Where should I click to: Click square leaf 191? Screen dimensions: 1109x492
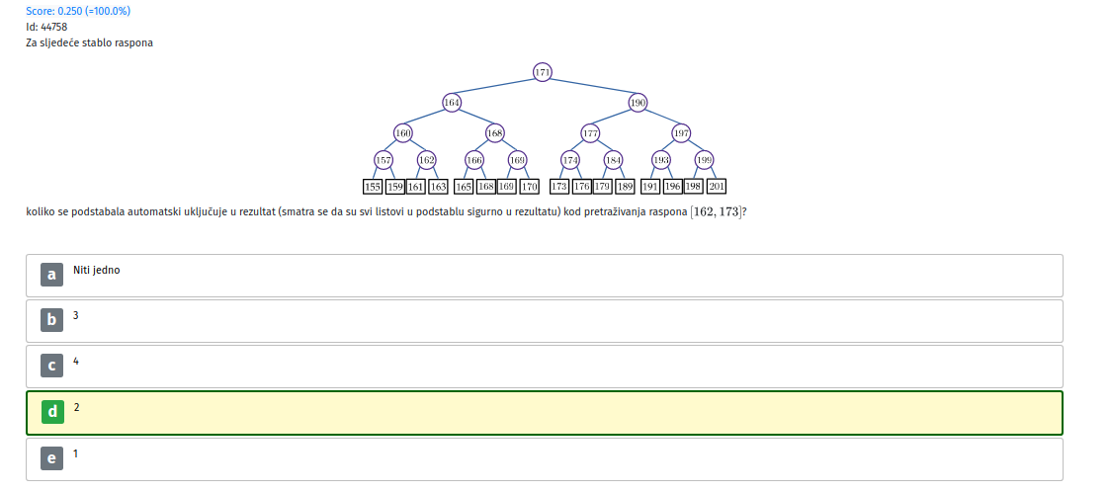coord(650,187)
